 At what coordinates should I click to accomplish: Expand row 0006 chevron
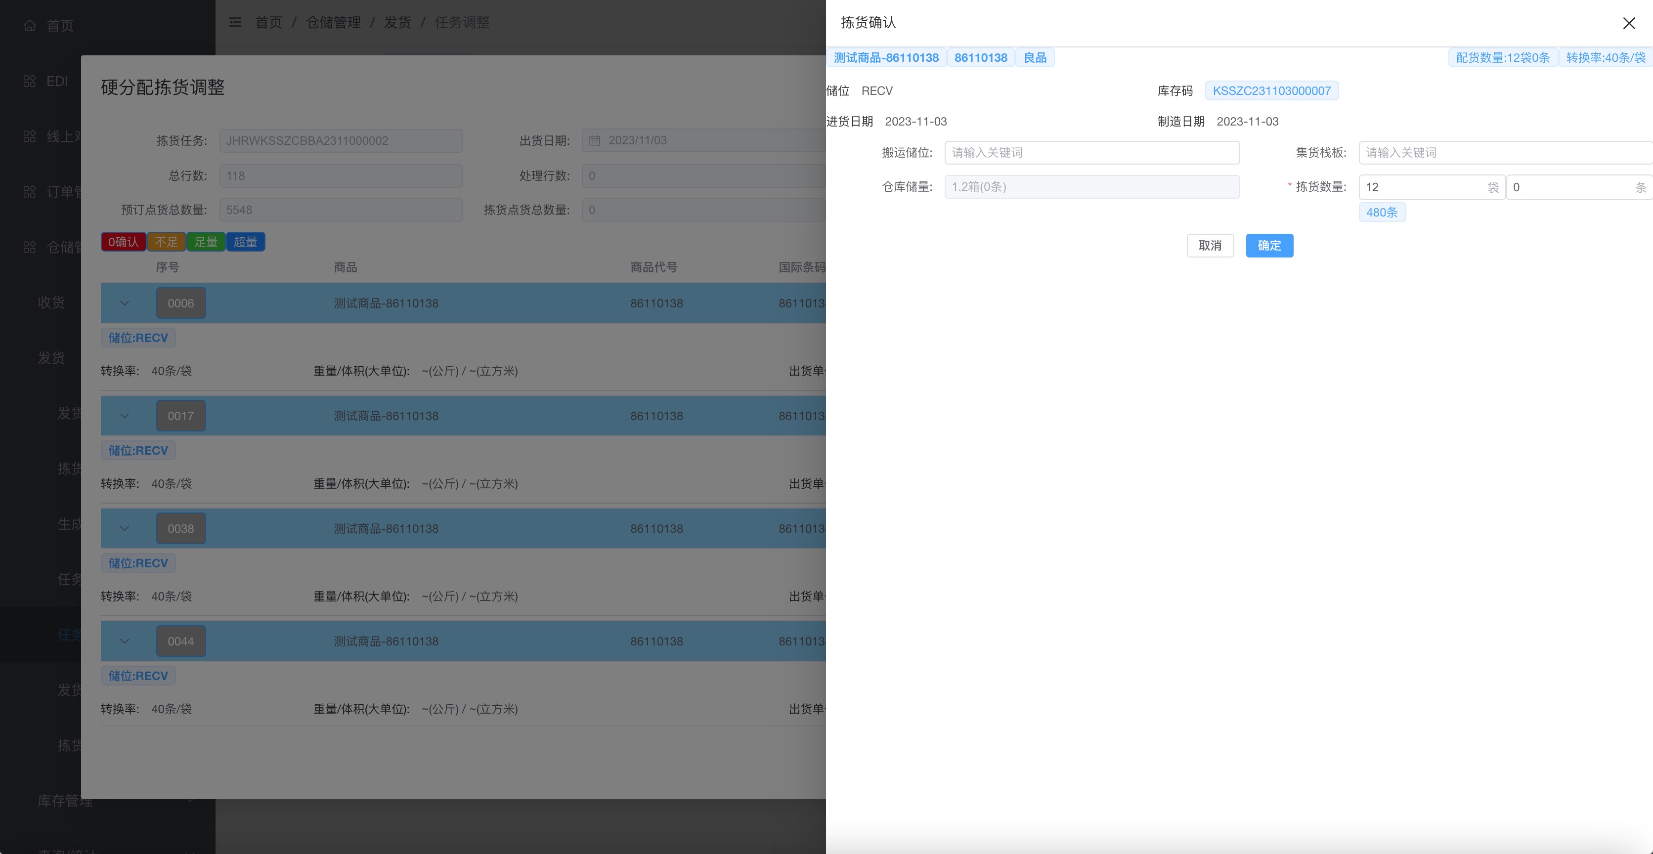[x=125, y=303]
